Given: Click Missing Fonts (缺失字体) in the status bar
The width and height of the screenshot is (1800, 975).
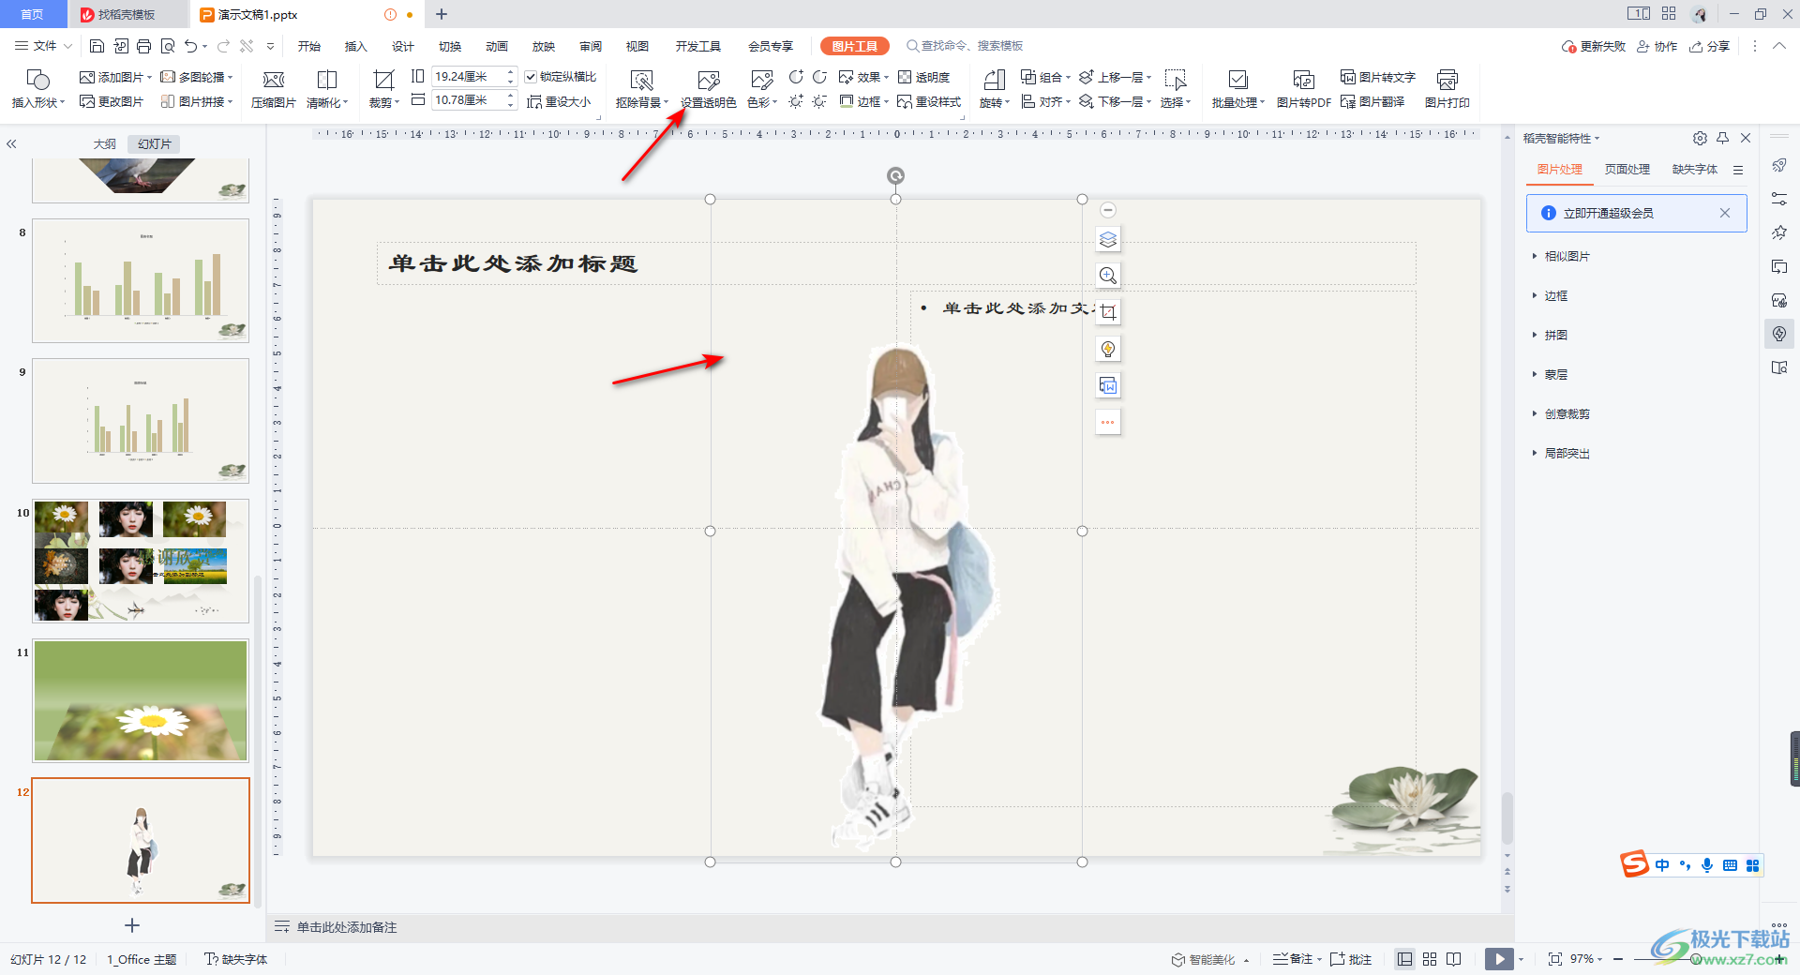Looking at the screenshot, I should (236, 959).
